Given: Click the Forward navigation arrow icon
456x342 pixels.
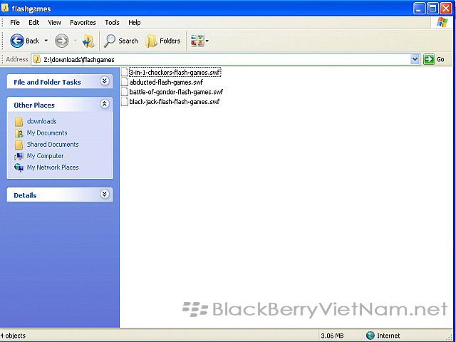Looking at the screenshot, I should (62, 41).
